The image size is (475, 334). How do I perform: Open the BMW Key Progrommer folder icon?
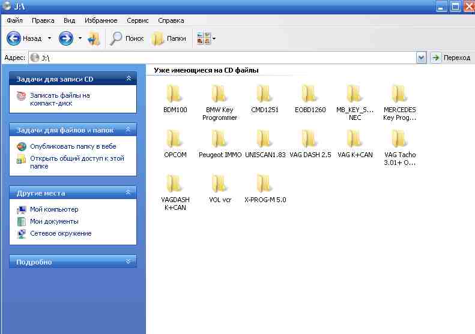coord(220,94)
